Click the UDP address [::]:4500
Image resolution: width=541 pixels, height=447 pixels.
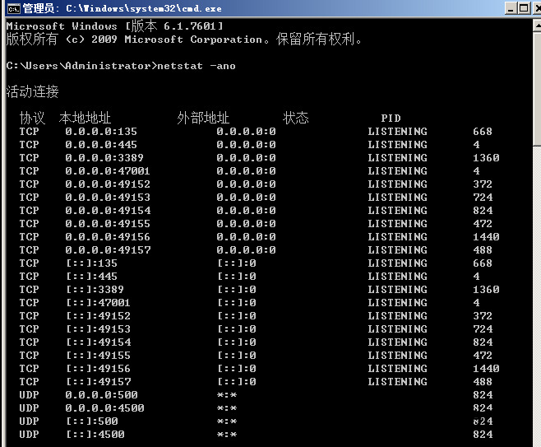95,434
